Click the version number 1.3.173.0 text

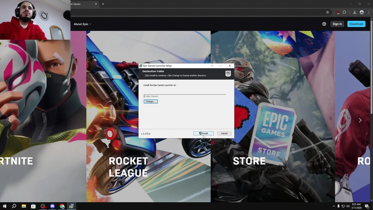(x=146, y=134)
